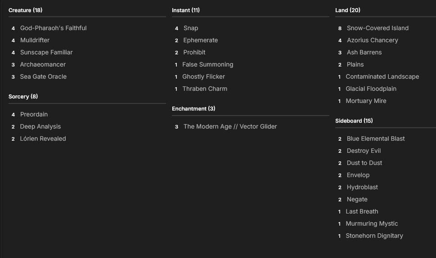Click the Last Breath card

pyautogui.click(x=362, y=212)
